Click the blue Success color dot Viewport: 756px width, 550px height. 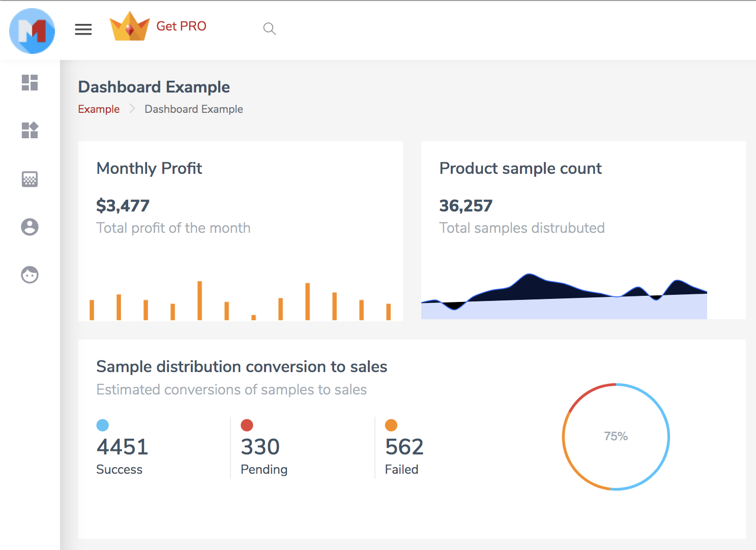[x=103, y=425]
